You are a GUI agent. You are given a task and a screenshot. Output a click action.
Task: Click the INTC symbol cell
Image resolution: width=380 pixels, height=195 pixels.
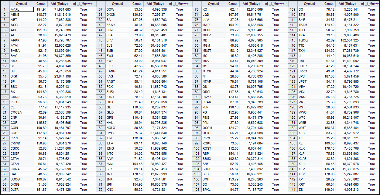118,154
